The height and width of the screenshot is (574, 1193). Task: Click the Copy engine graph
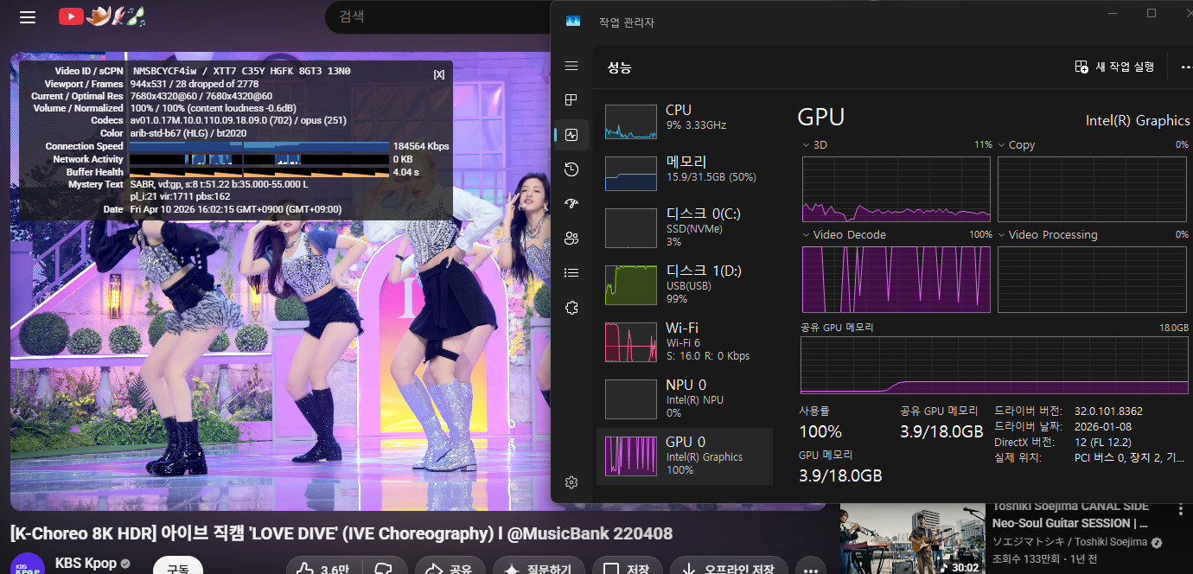(x=1092, y=189)
